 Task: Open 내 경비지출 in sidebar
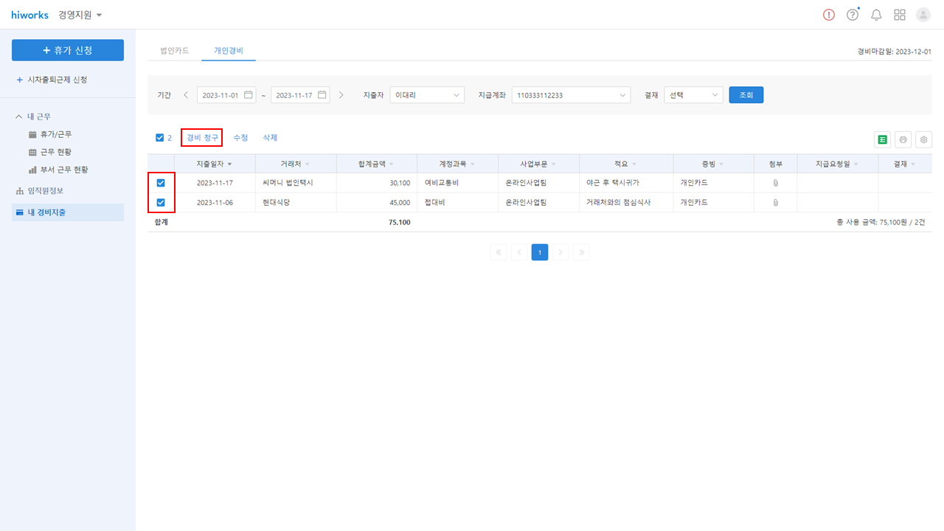tap(68, 212)
